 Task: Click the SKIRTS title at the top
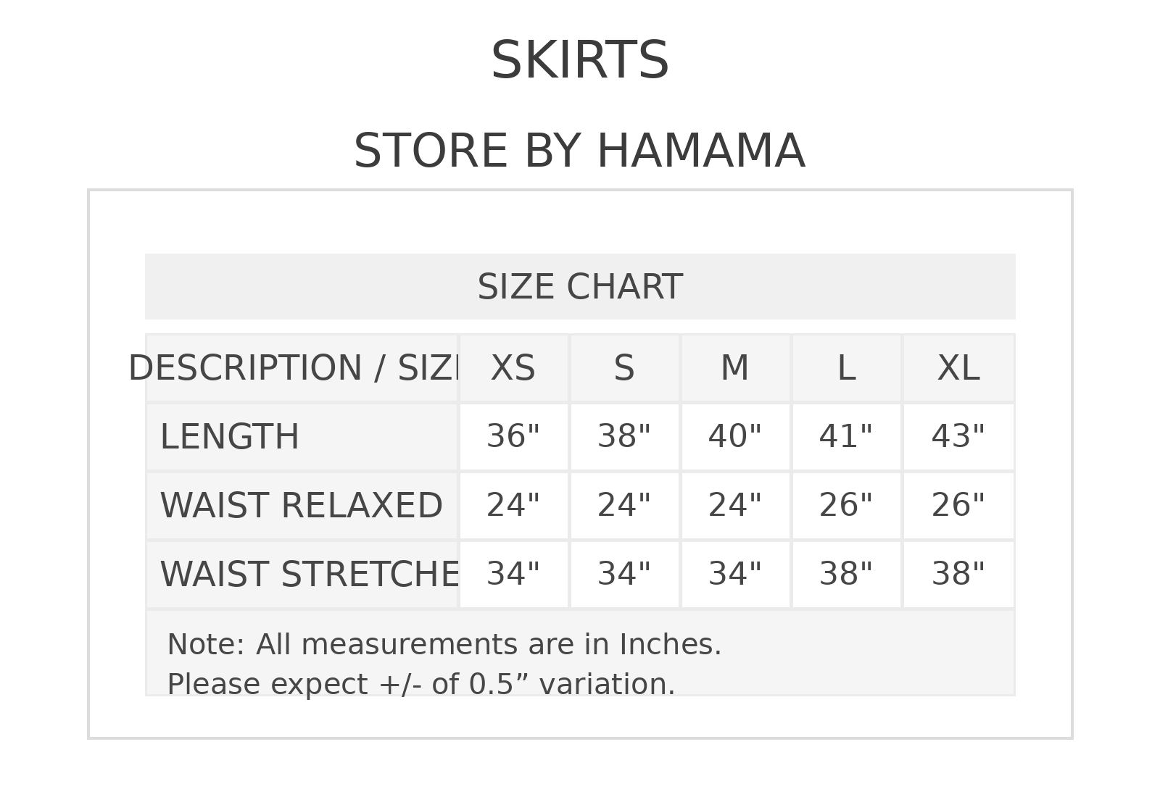pos(579,61)
